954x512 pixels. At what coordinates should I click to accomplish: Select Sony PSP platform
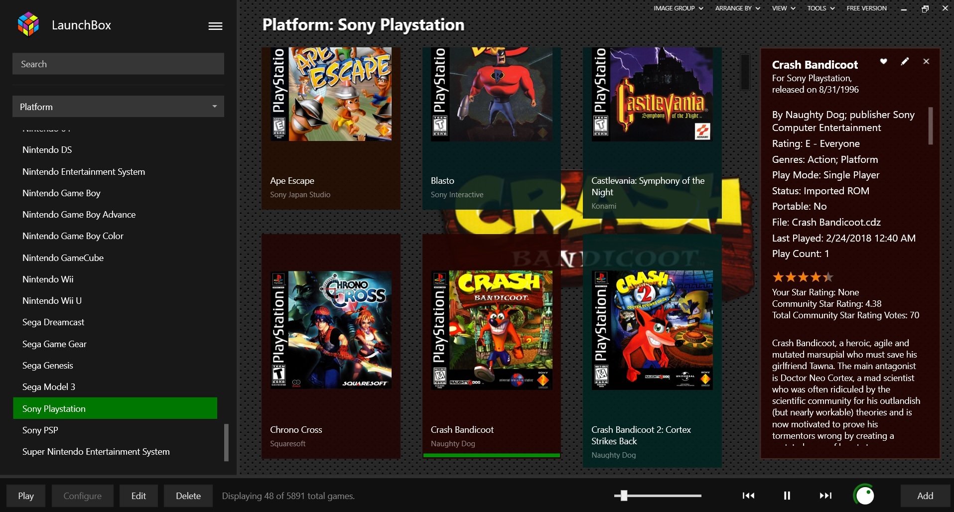click(x=115, y=430)
